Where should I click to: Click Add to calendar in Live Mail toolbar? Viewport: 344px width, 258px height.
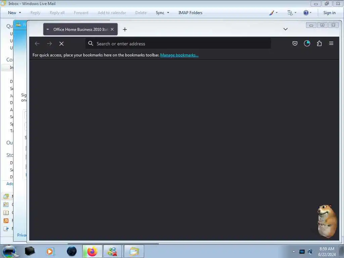112,13
